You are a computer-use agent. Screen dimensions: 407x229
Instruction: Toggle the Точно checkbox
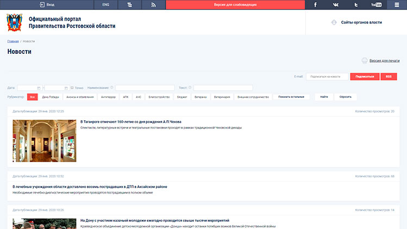pyautogui.click(x=72, y=88)
